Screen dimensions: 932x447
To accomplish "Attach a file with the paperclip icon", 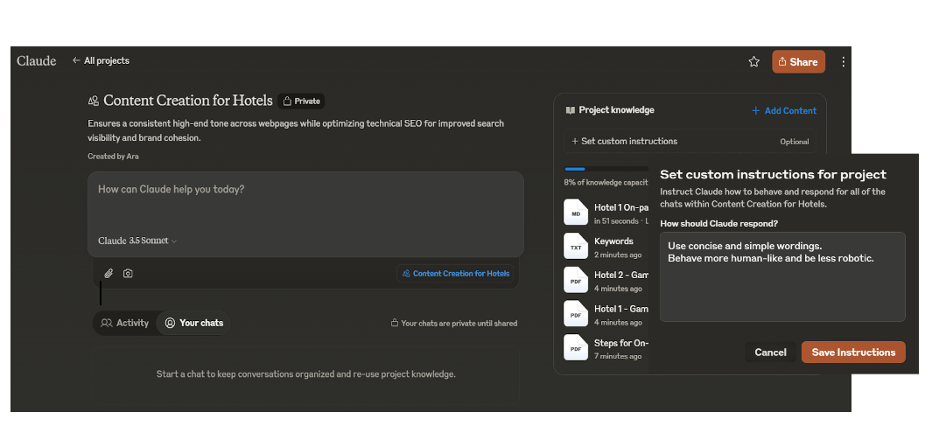I will pyautogui.click(x=109, y=274).
